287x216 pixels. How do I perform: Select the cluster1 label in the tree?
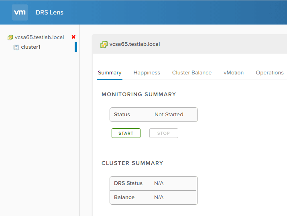[31, 47]
